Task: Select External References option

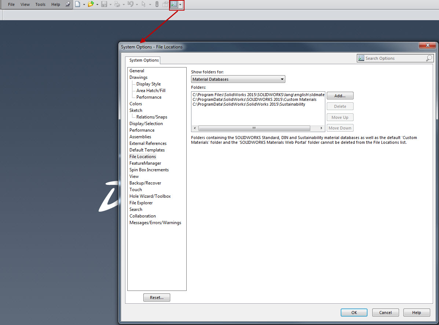Action: point(148,143)
